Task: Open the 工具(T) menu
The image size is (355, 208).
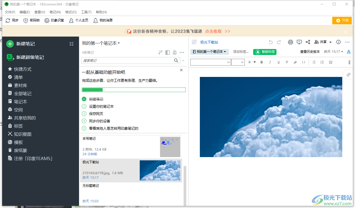Action: coord(86,12)
